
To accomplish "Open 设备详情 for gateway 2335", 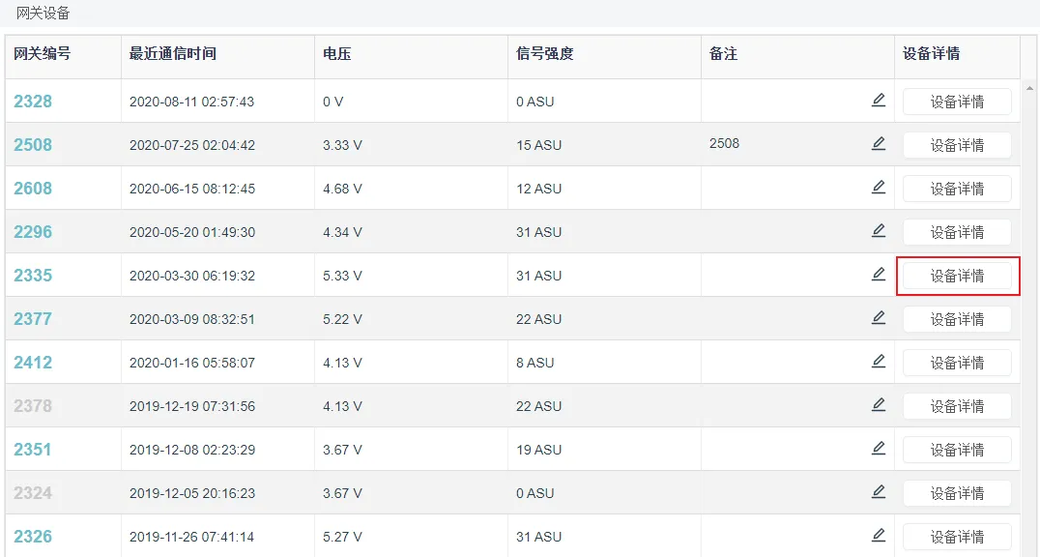I will pyautogui.click(x=957, y=276).
